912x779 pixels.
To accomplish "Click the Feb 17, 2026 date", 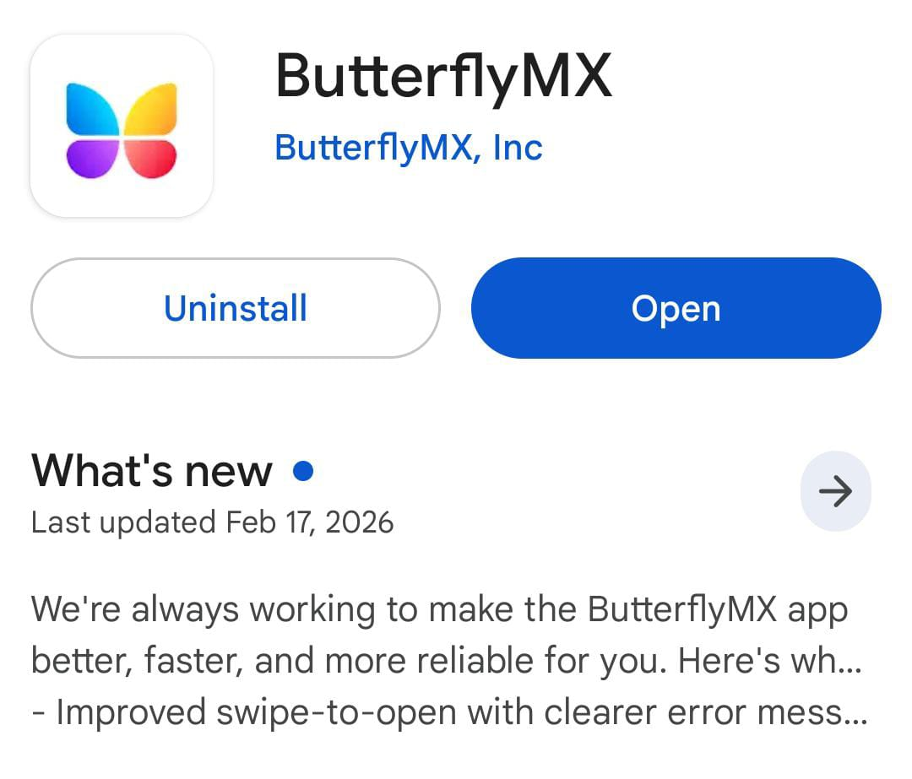I will 310,522.
